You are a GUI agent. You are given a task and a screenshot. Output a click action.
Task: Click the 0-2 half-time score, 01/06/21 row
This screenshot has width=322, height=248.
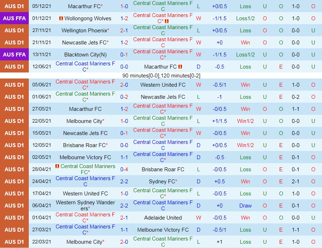point(295,97)
